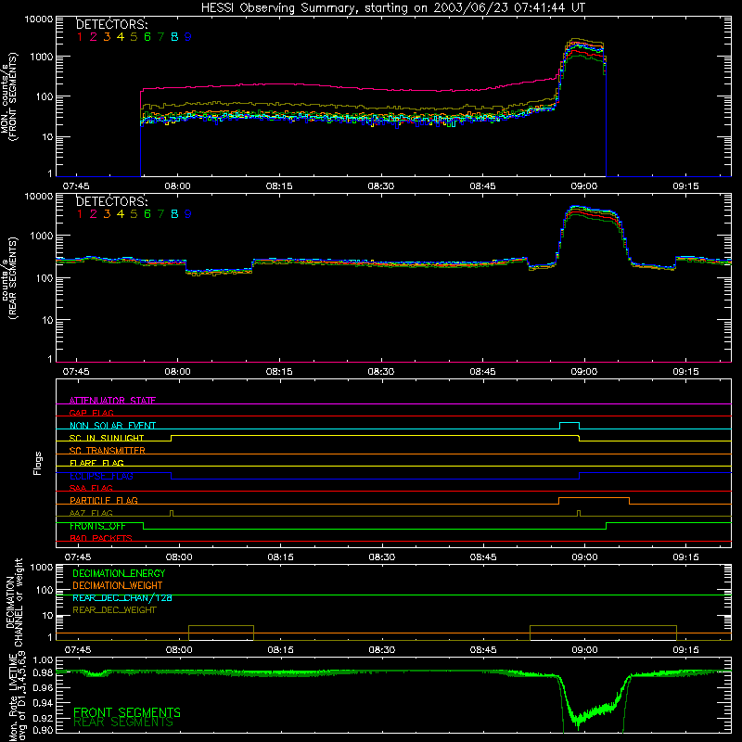Click the DETECTORS: label in the rear segments plot

pos(112,201)
